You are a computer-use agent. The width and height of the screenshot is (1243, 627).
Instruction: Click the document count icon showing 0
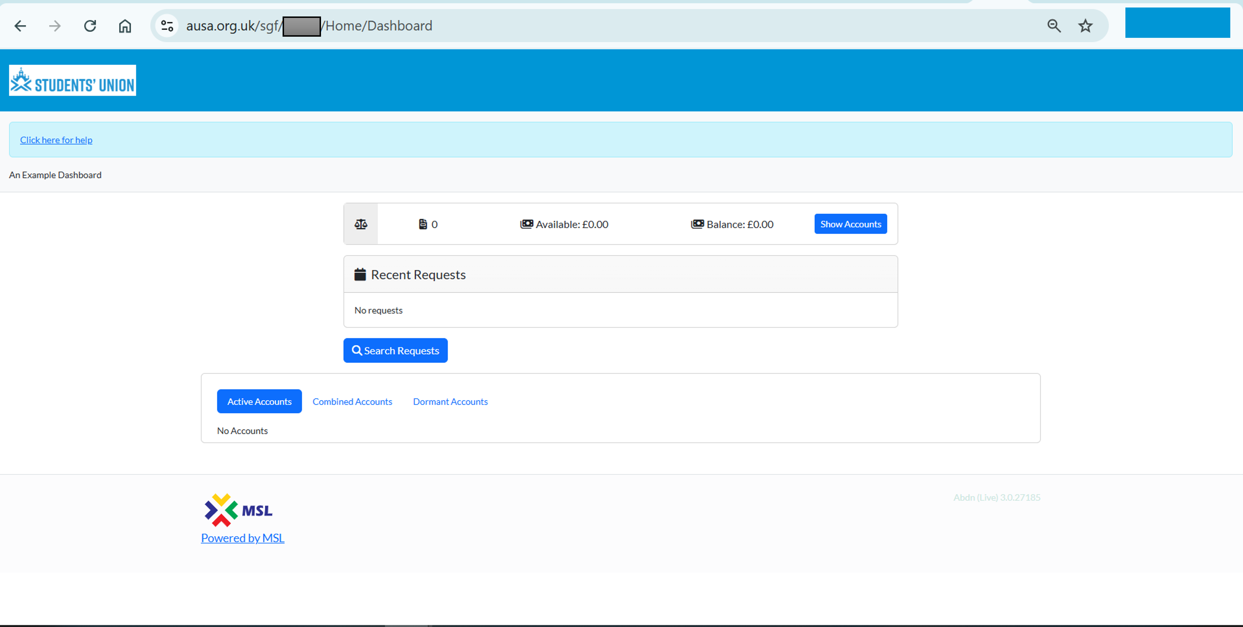[x=423, y=224]
